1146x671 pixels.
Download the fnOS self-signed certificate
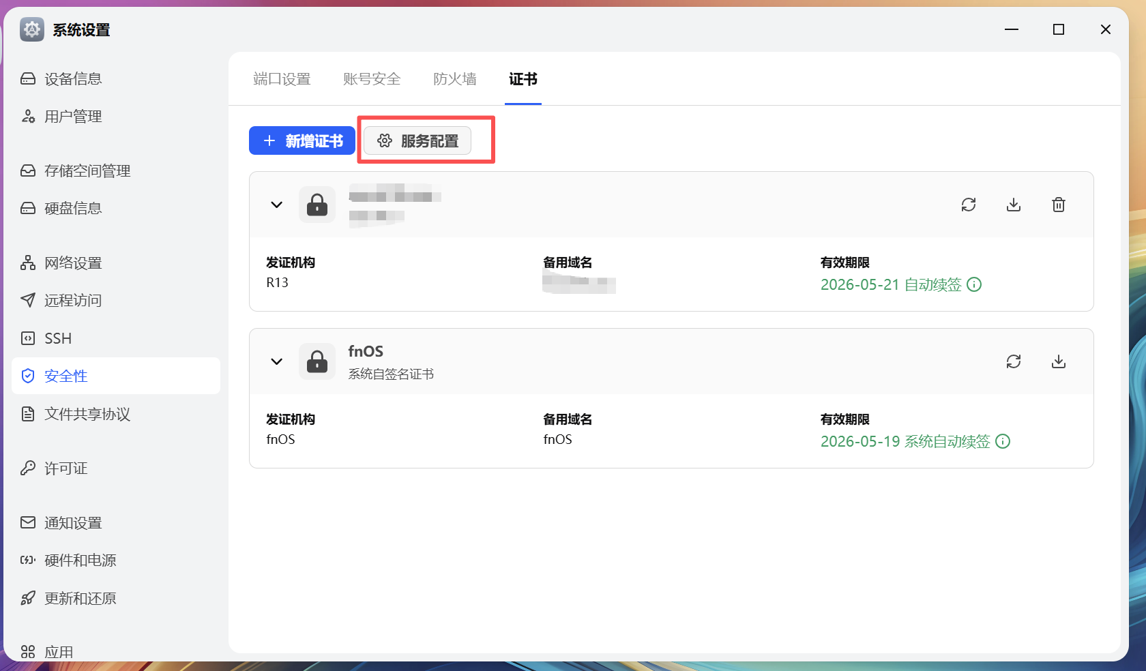[1059, 361]
